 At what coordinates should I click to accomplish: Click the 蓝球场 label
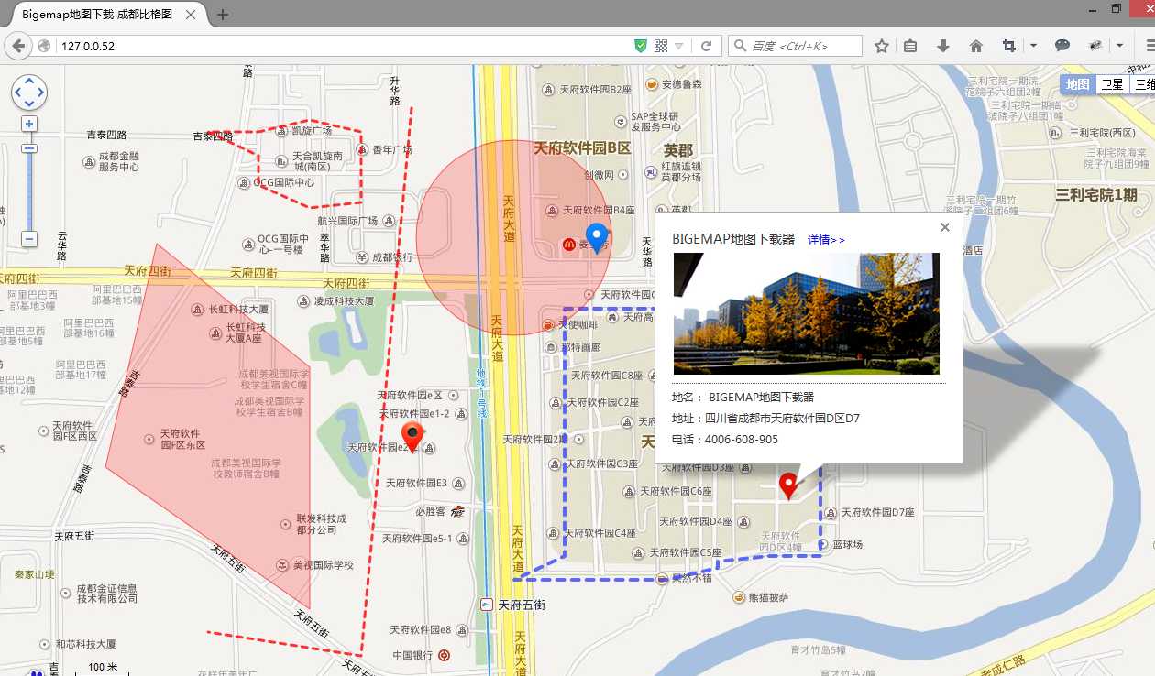(x=847, y=544)
